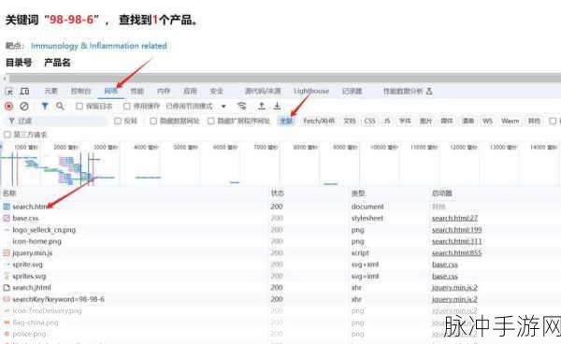Filter requests by WS
Image resolution: width=561 pixels, height=344 pixels.
tap(488, 122)
